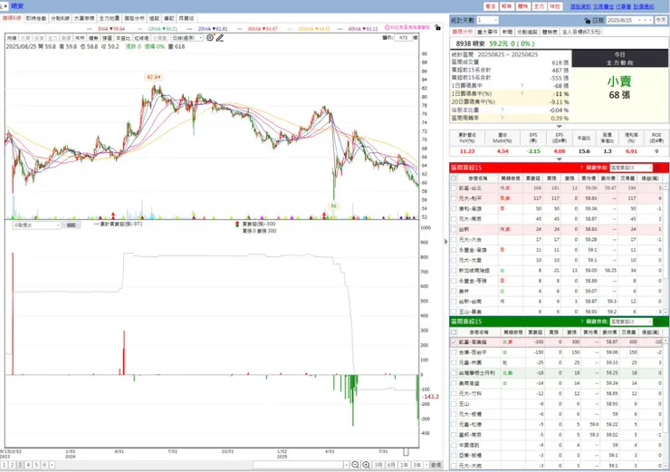Uncheck the 凱基 broker in the sellers list
The height and width of the screenshot is (472, 670).
pos(454,342)
